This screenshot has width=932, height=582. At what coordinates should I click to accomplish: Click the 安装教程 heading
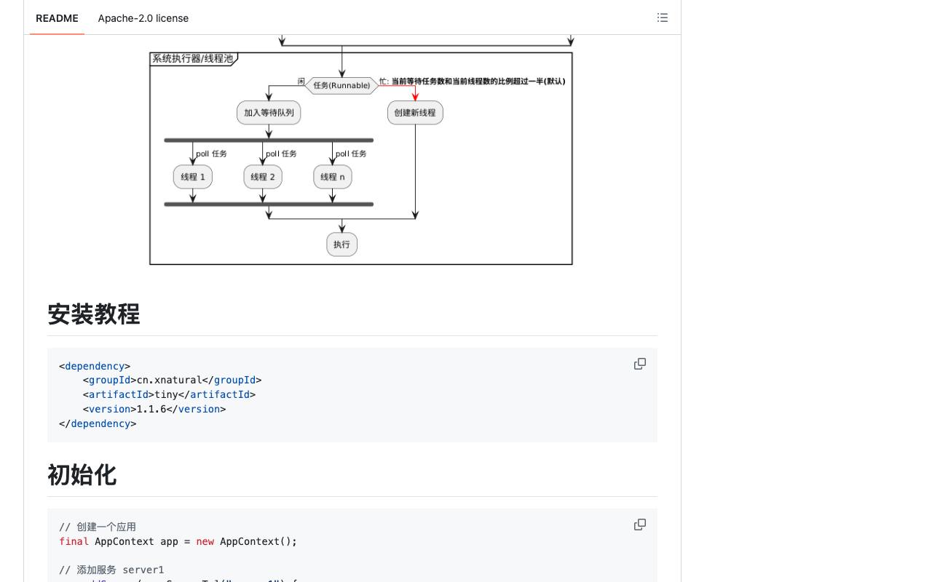pos(93,314)
